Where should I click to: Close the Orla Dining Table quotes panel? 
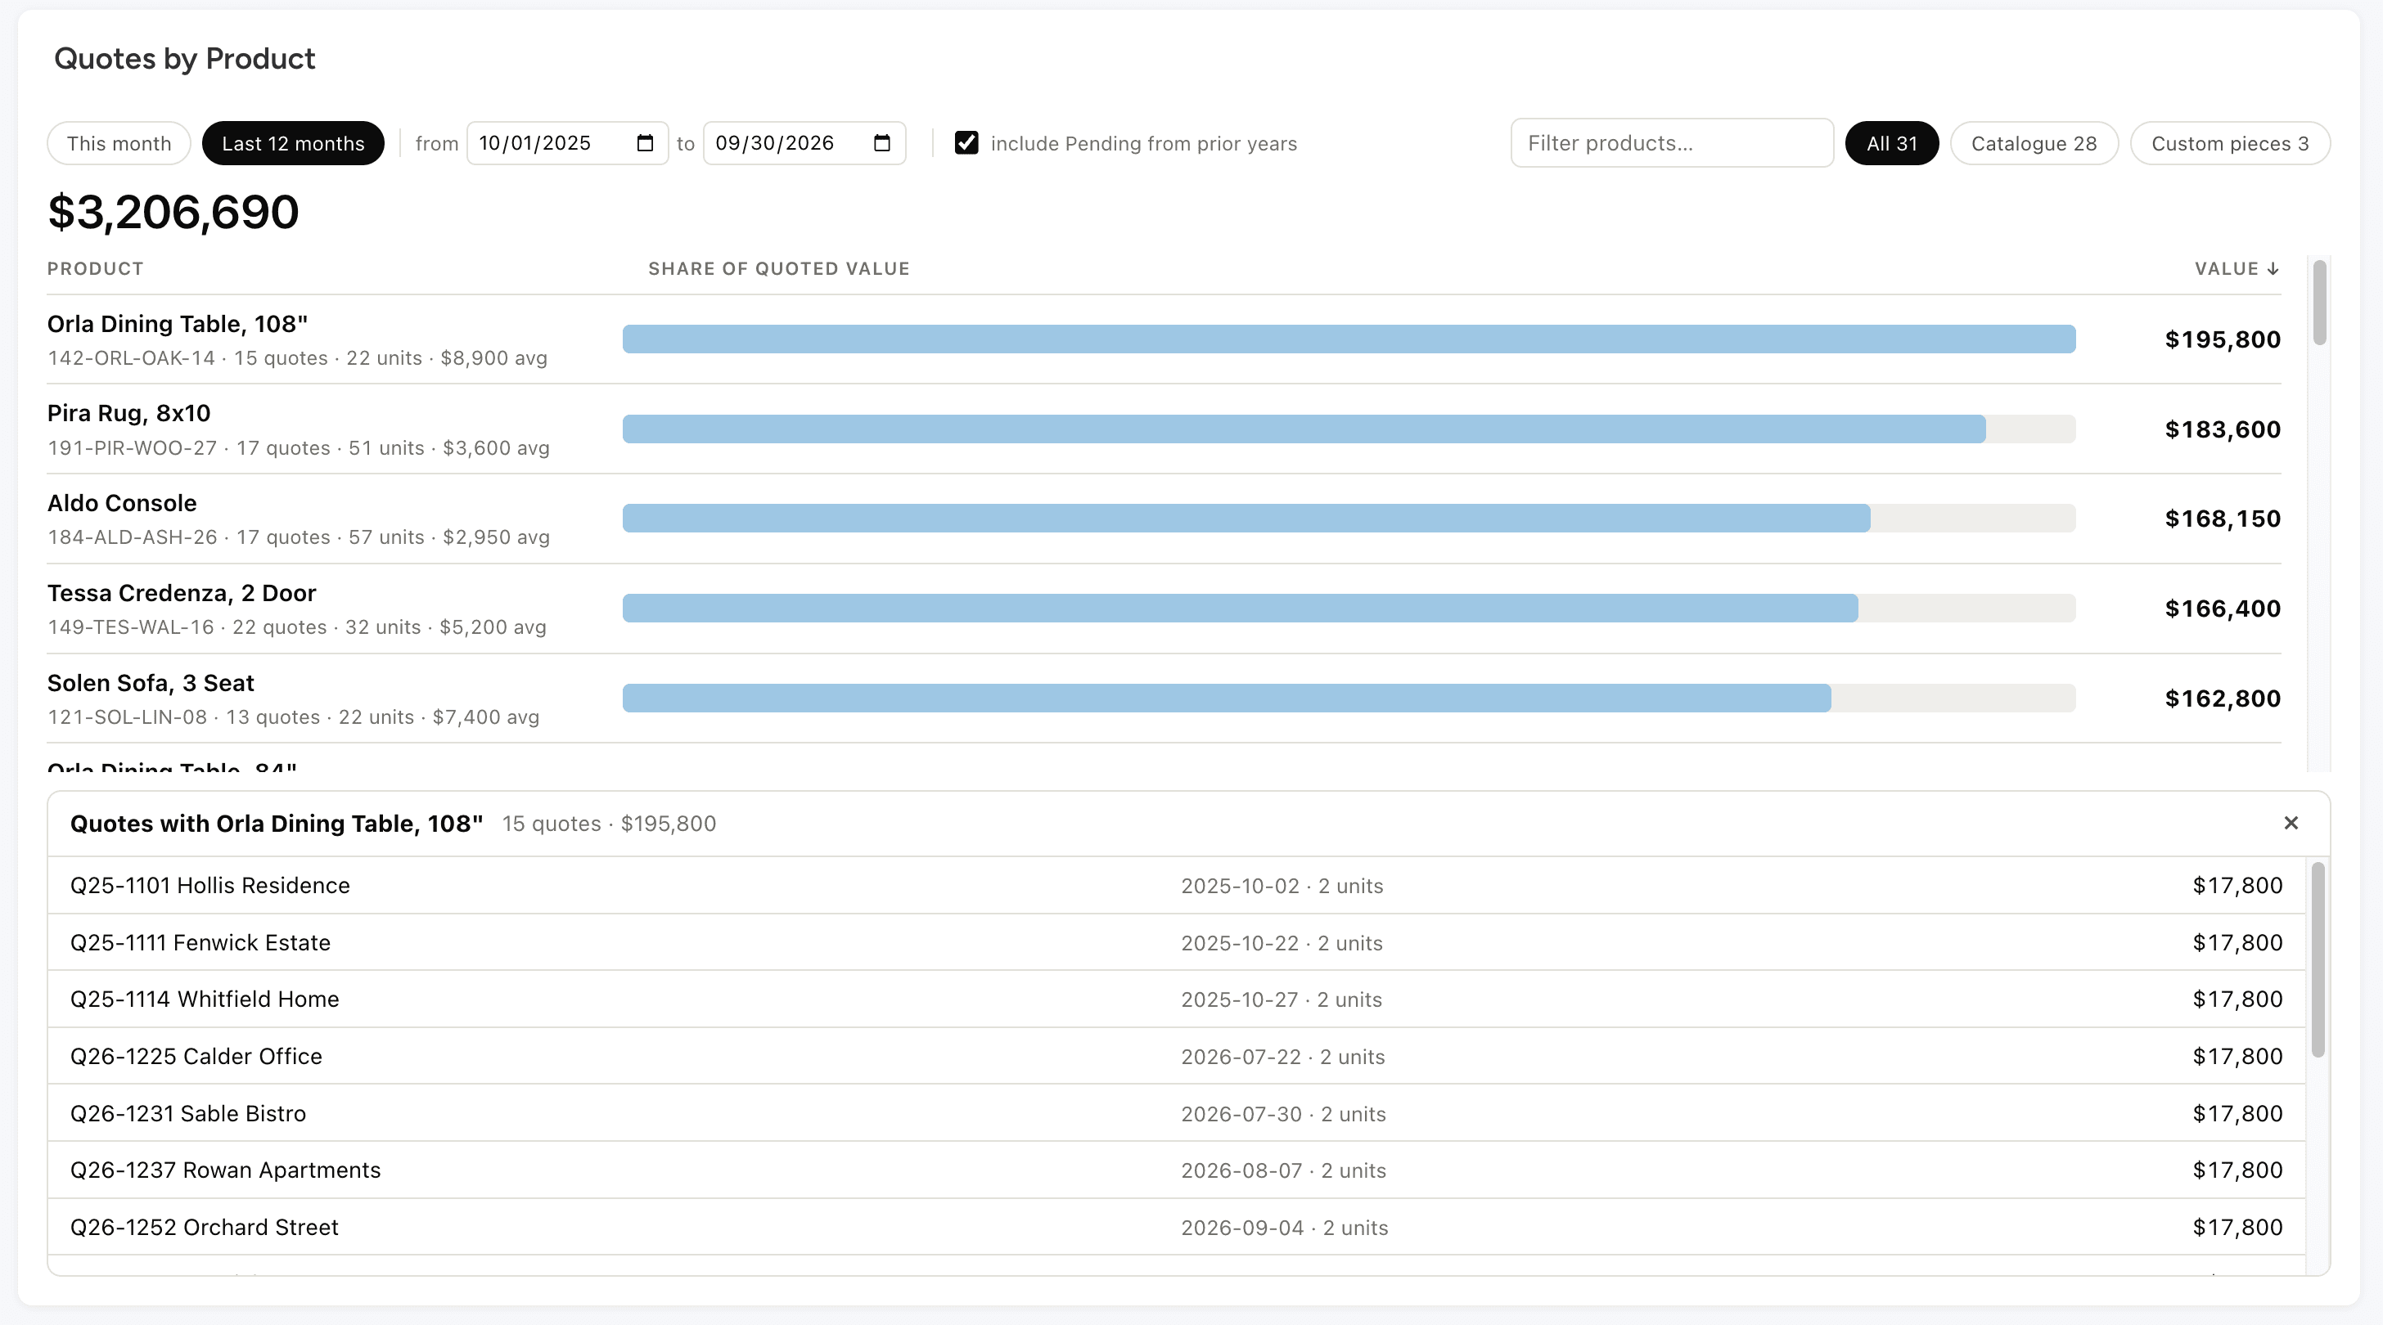pyautogui.click(x=2291, y=823)
